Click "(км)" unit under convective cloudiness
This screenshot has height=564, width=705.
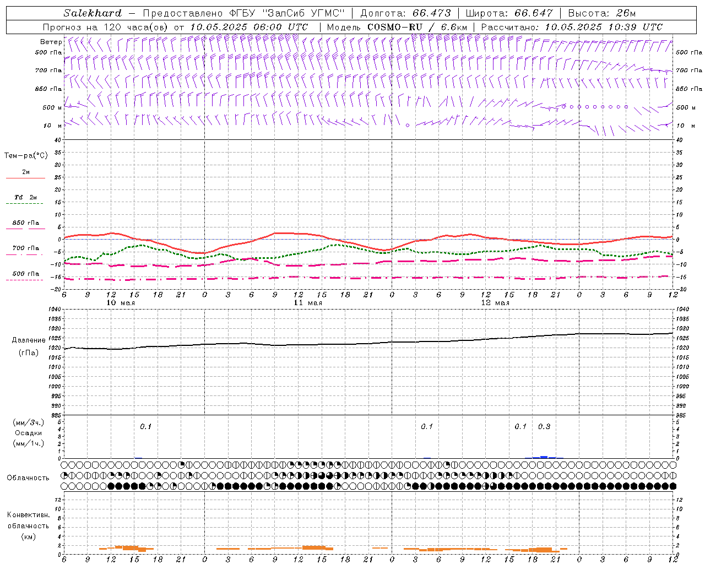tap(29, 536)
